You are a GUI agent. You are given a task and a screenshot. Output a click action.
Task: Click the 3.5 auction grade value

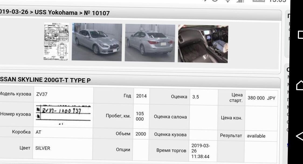click(195, 97)
